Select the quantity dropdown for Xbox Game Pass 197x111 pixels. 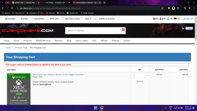pyautogui.click(x=140, y=76)
